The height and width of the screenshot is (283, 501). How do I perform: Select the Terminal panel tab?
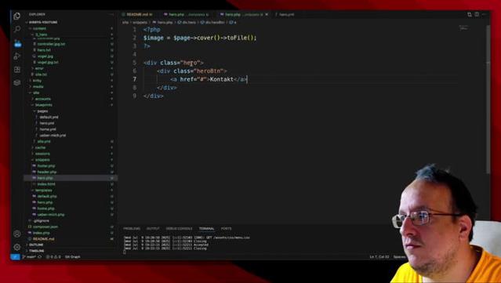[x=206, y=229]
